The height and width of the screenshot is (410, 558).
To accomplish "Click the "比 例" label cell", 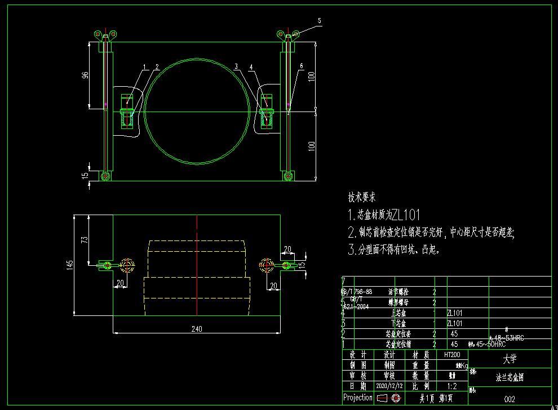I will 421,386.
